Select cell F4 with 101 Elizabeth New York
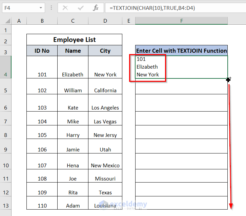The height and width of the screenshot is (216, 246). [x=181, y=67]
